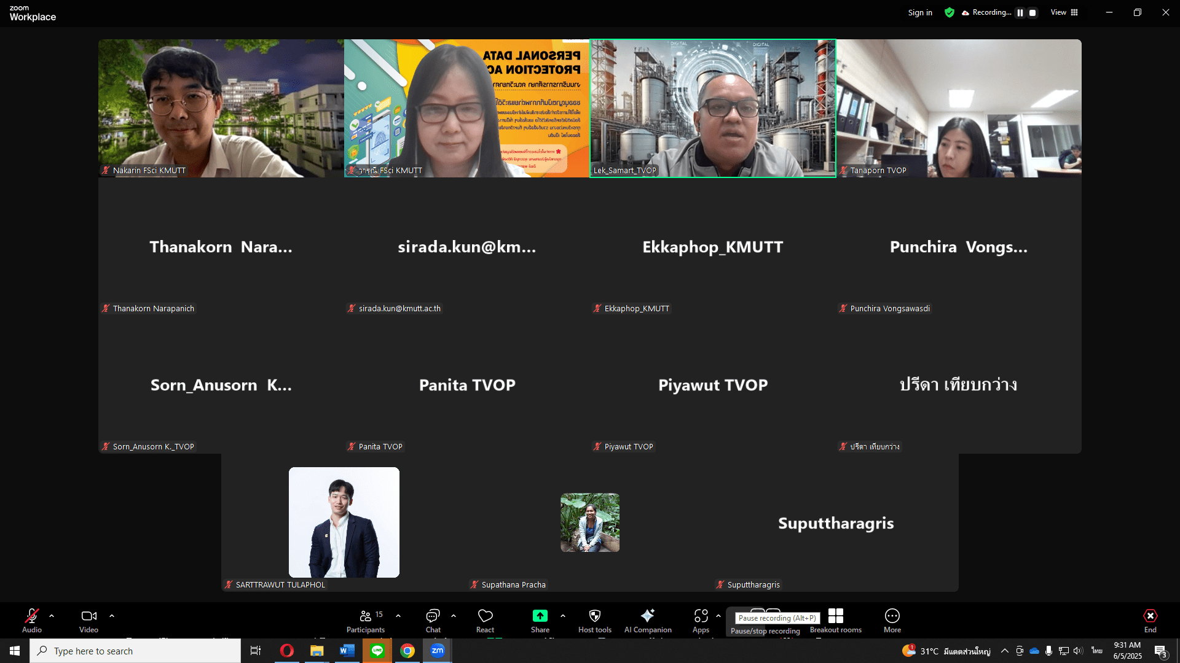This screenshot has height=663, width=1180.
Task: Click Piyawut TVOP participant tile
Action: [x=713, y=385]
